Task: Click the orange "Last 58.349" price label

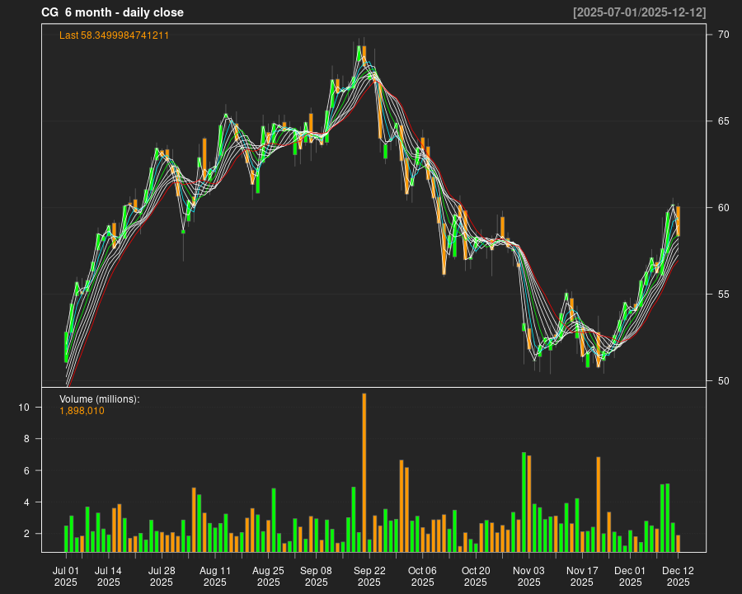Action: (x=114, y=35)
